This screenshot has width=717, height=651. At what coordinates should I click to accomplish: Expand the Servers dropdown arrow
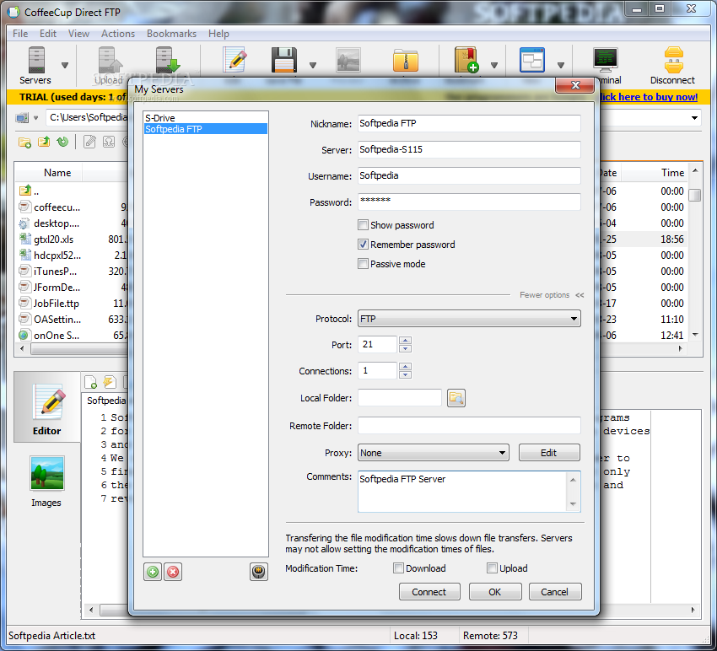point(65,66)
